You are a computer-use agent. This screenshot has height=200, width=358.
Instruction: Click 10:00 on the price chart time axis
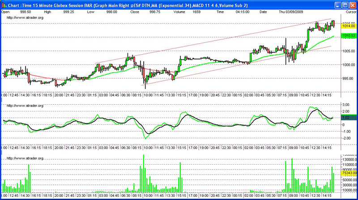[148, 95]
